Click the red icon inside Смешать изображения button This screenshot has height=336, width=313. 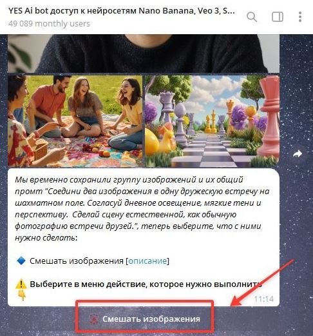click(93, 319)
